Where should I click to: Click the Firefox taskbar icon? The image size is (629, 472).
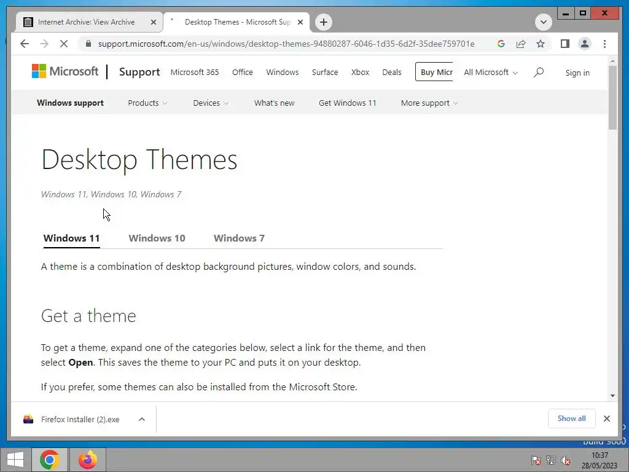click(88, 460)
